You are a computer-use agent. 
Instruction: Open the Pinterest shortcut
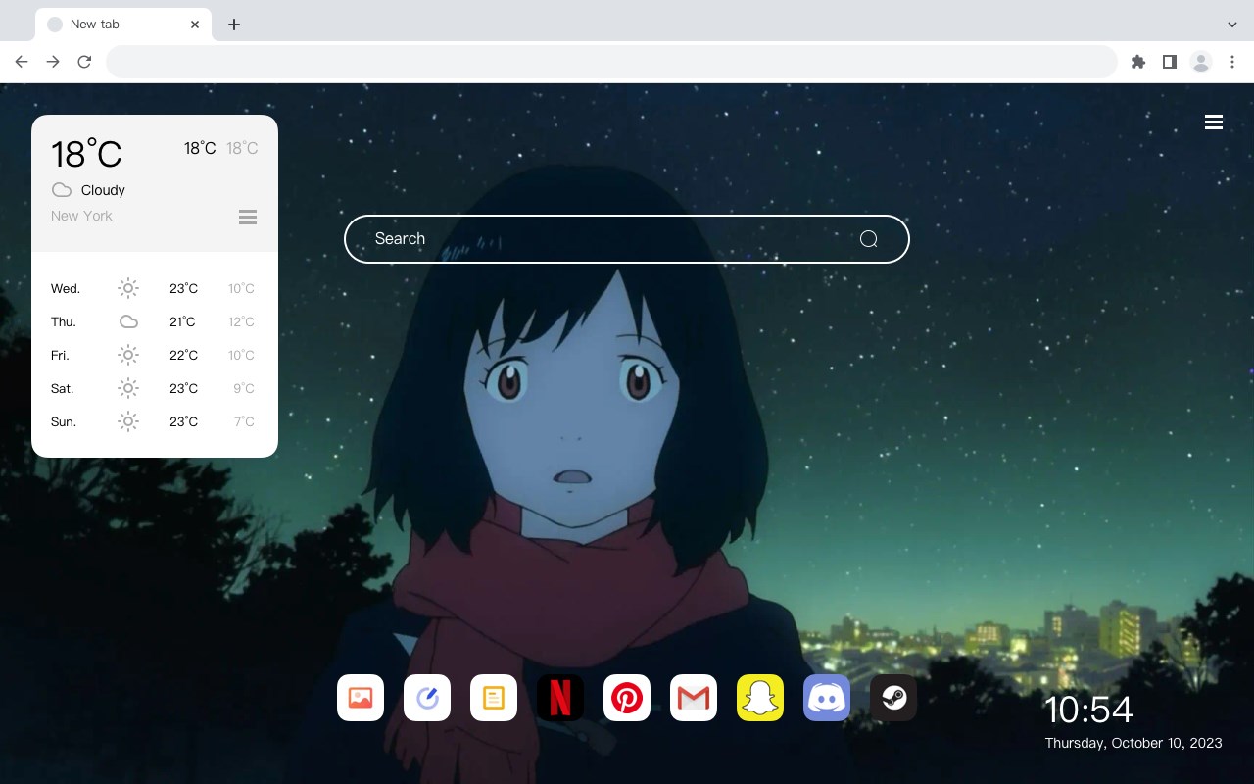(x=627, y=698)
